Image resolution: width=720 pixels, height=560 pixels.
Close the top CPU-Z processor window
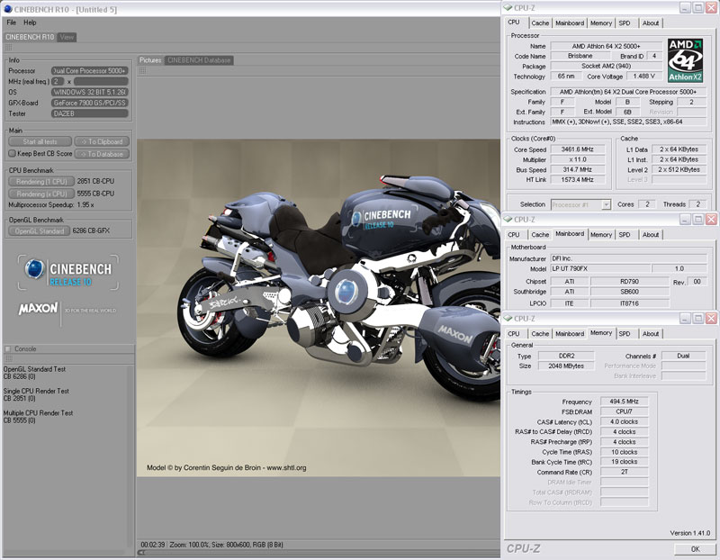712,7
